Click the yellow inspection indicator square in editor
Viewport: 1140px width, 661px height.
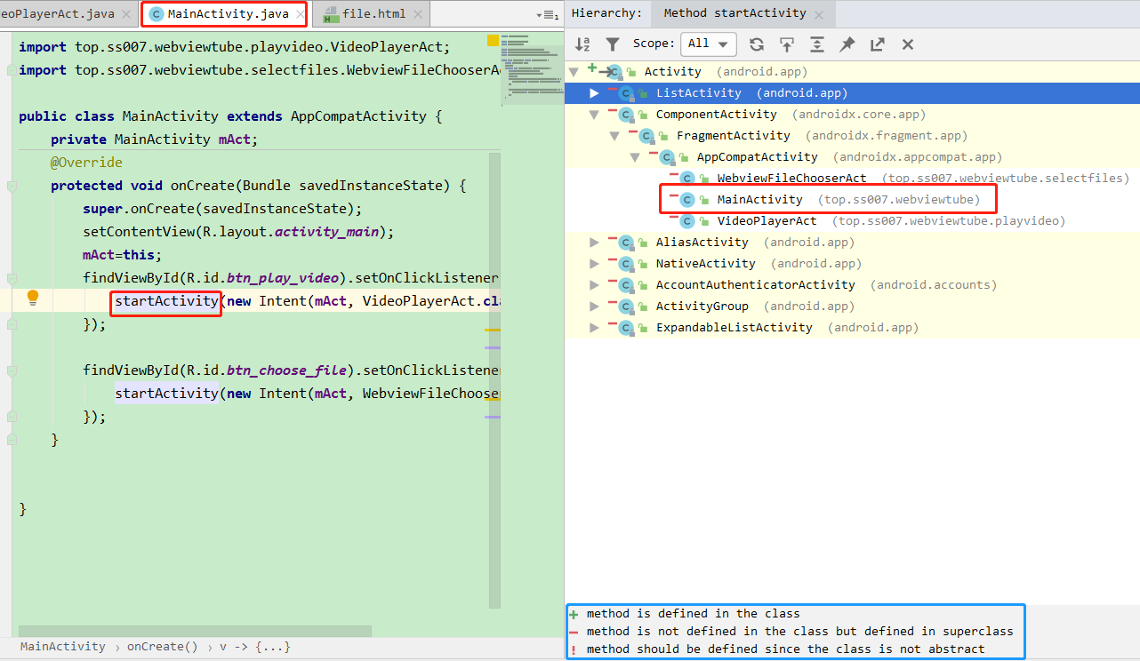point(493,40)
